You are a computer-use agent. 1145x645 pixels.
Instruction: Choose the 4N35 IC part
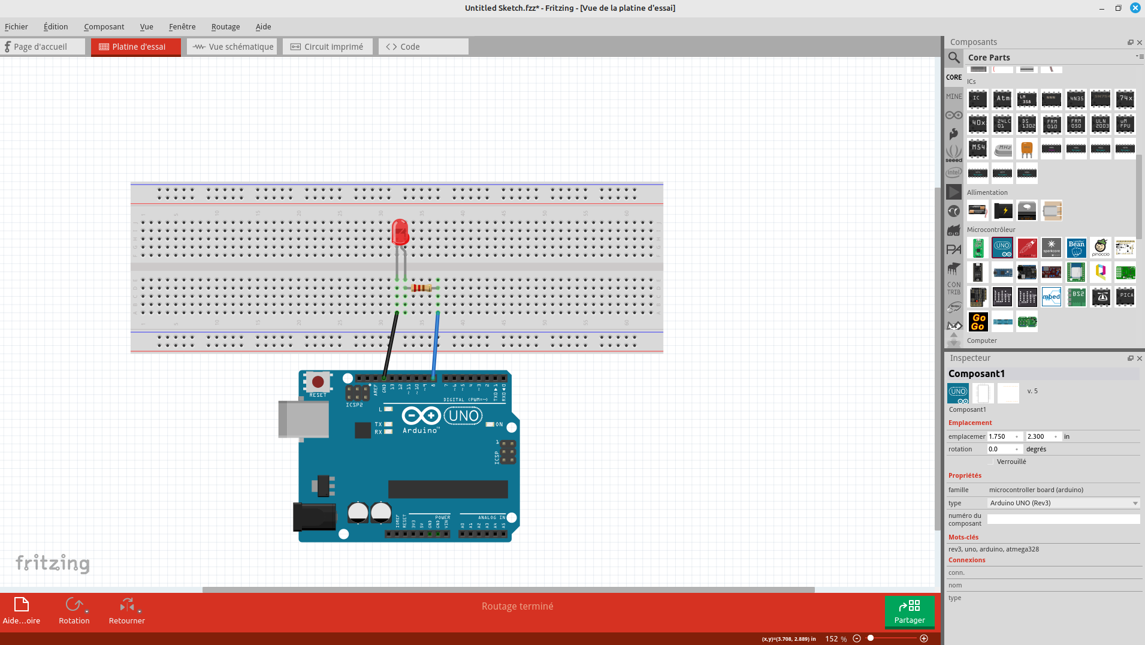(1076, 99)
